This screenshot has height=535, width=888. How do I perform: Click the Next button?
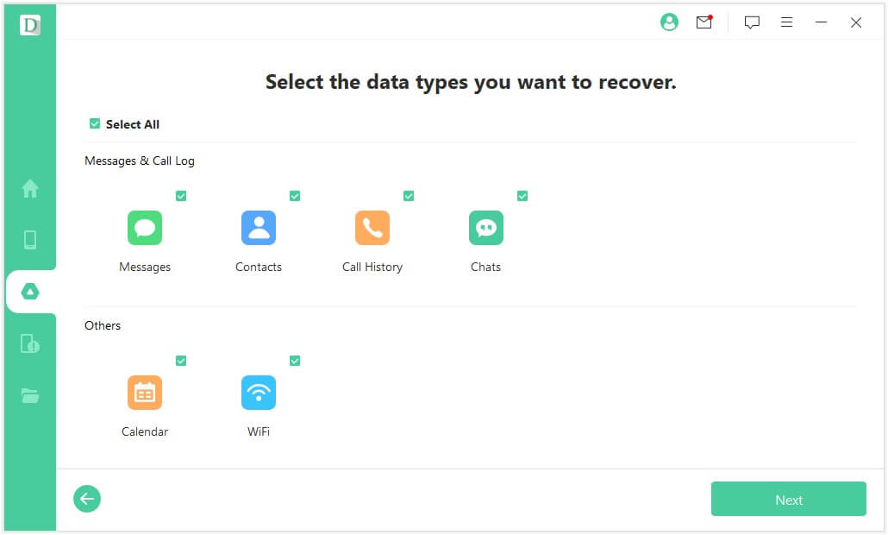tap(788, 500)
